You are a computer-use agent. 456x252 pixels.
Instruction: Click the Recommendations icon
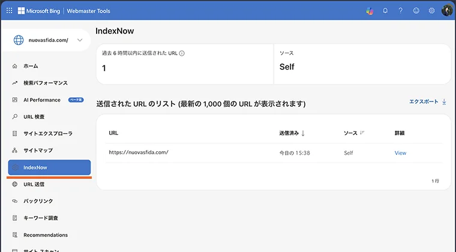click(x=15, y=235)
